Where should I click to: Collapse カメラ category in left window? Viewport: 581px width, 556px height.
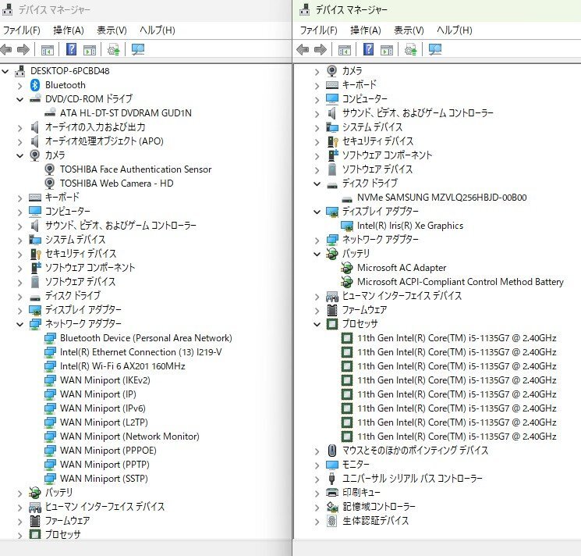coord(20,155)
